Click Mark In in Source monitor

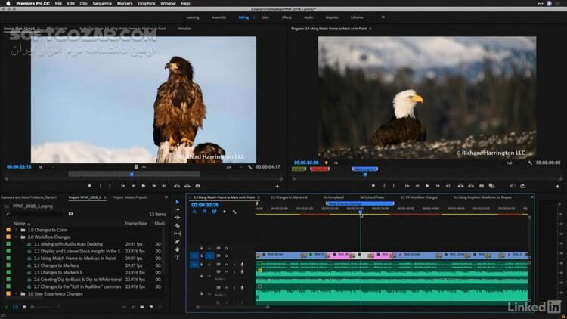click(100, 186)
